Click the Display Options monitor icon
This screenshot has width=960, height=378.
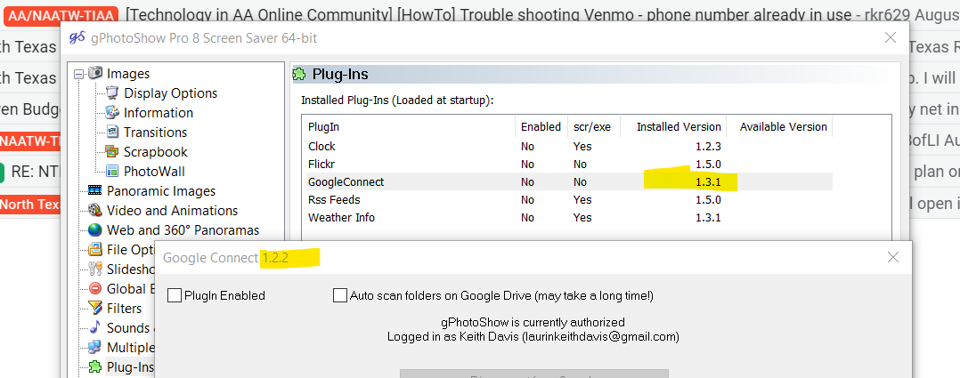tap(112, 93)
